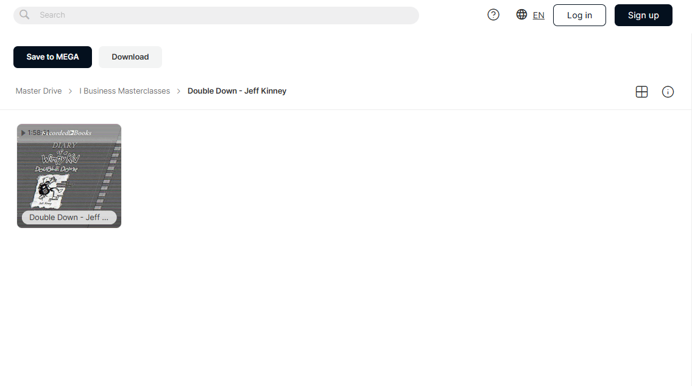Select Double Down - Jeff Kinney breadcrumb
Viewport: 692px width, 386px height.
click(x=237, y=91)
